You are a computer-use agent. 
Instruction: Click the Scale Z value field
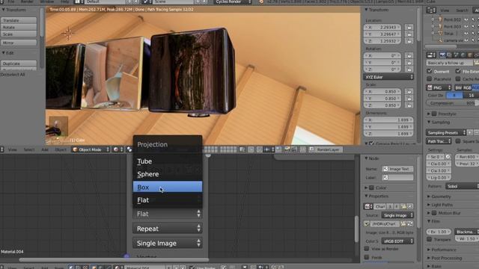pyautogui.click(x=382, y=105)
